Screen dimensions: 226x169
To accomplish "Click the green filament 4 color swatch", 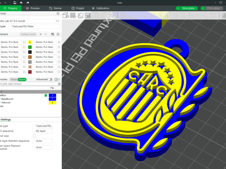I will pyautogui.click(x=30, y=47).
